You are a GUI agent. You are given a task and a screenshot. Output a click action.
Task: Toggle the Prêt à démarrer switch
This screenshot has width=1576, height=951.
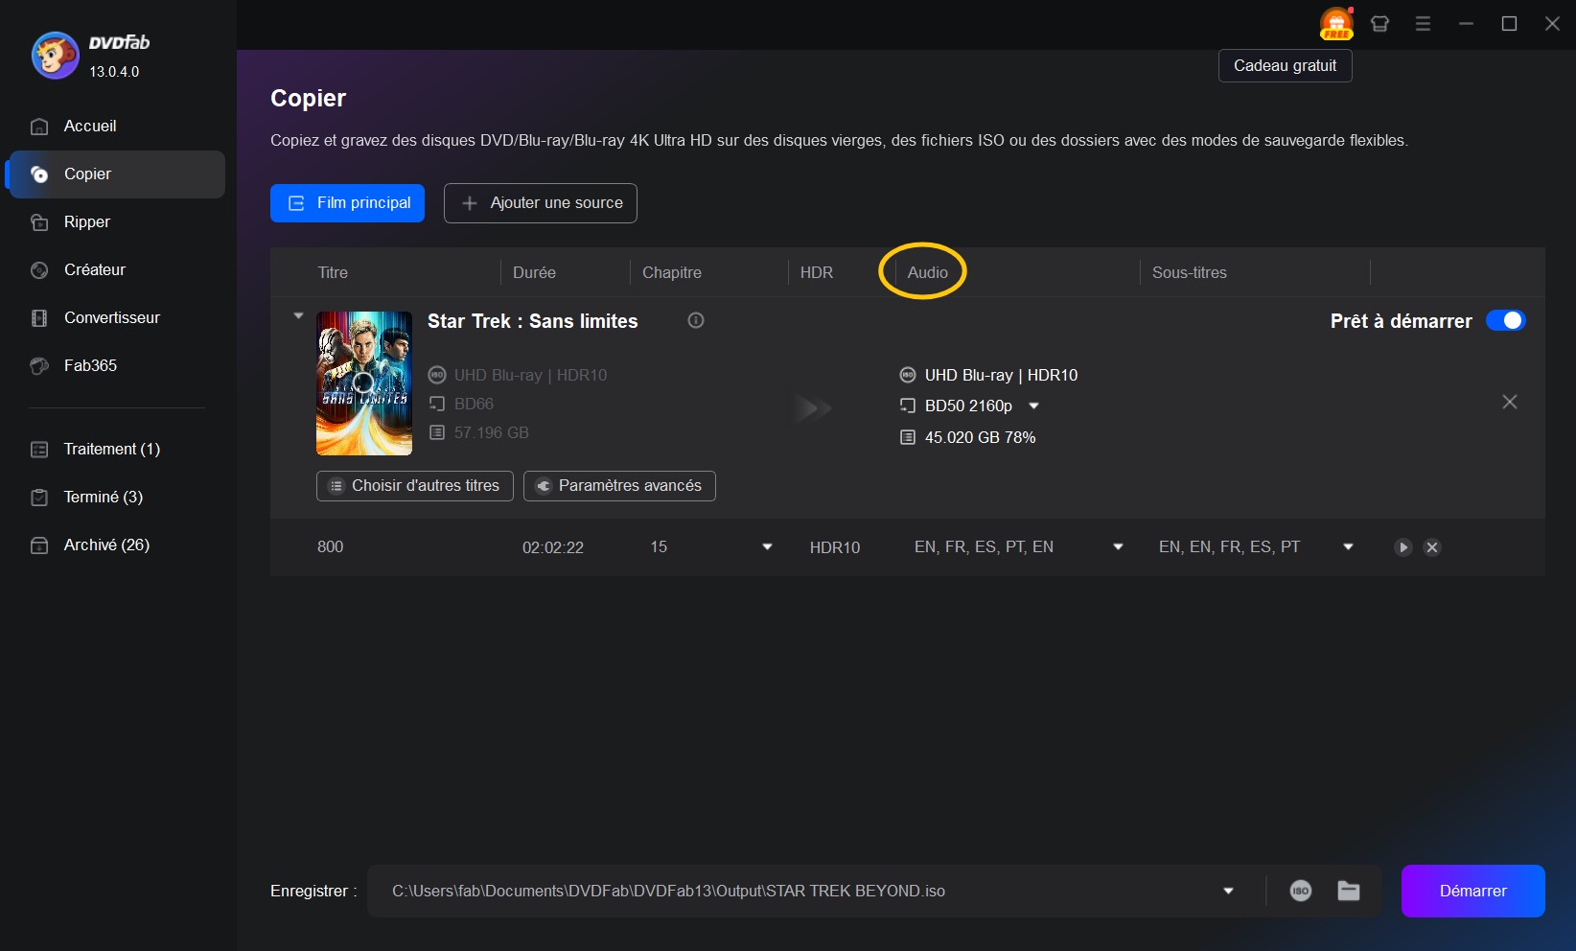point(1506,321)
